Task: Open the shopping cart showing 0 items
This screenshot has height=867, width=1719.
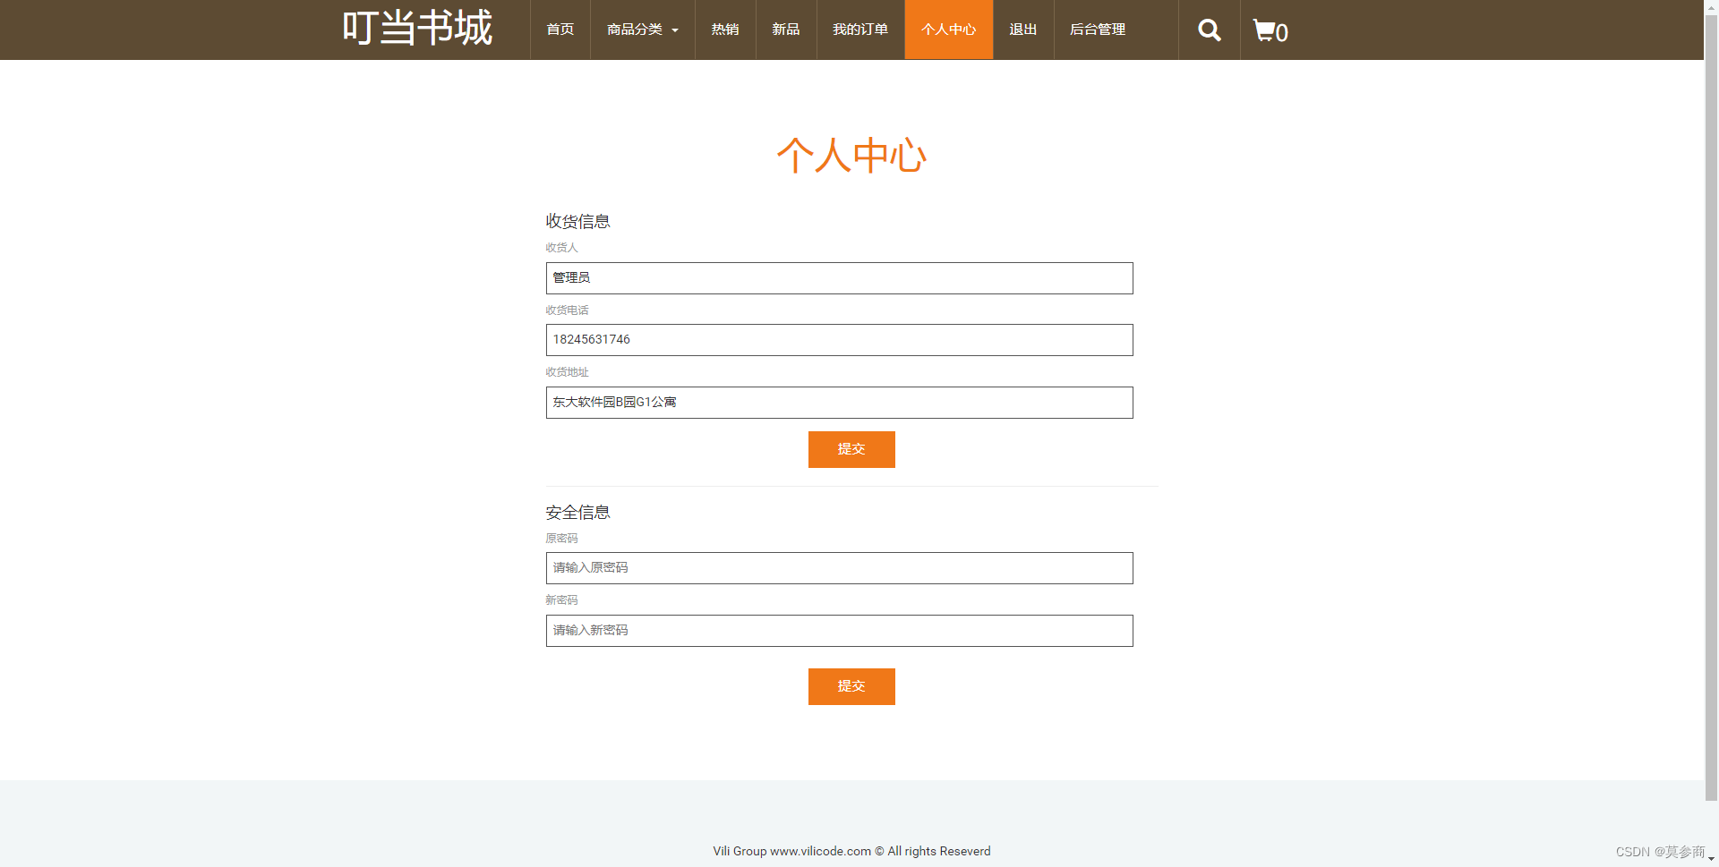Action: [x=1268, y=30]
